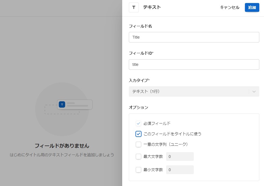The width and height of the screenshot is (264, 186).
Task: Click the chevron arrow of 入力タイプ dropdown
Action: tap(254, 91)
